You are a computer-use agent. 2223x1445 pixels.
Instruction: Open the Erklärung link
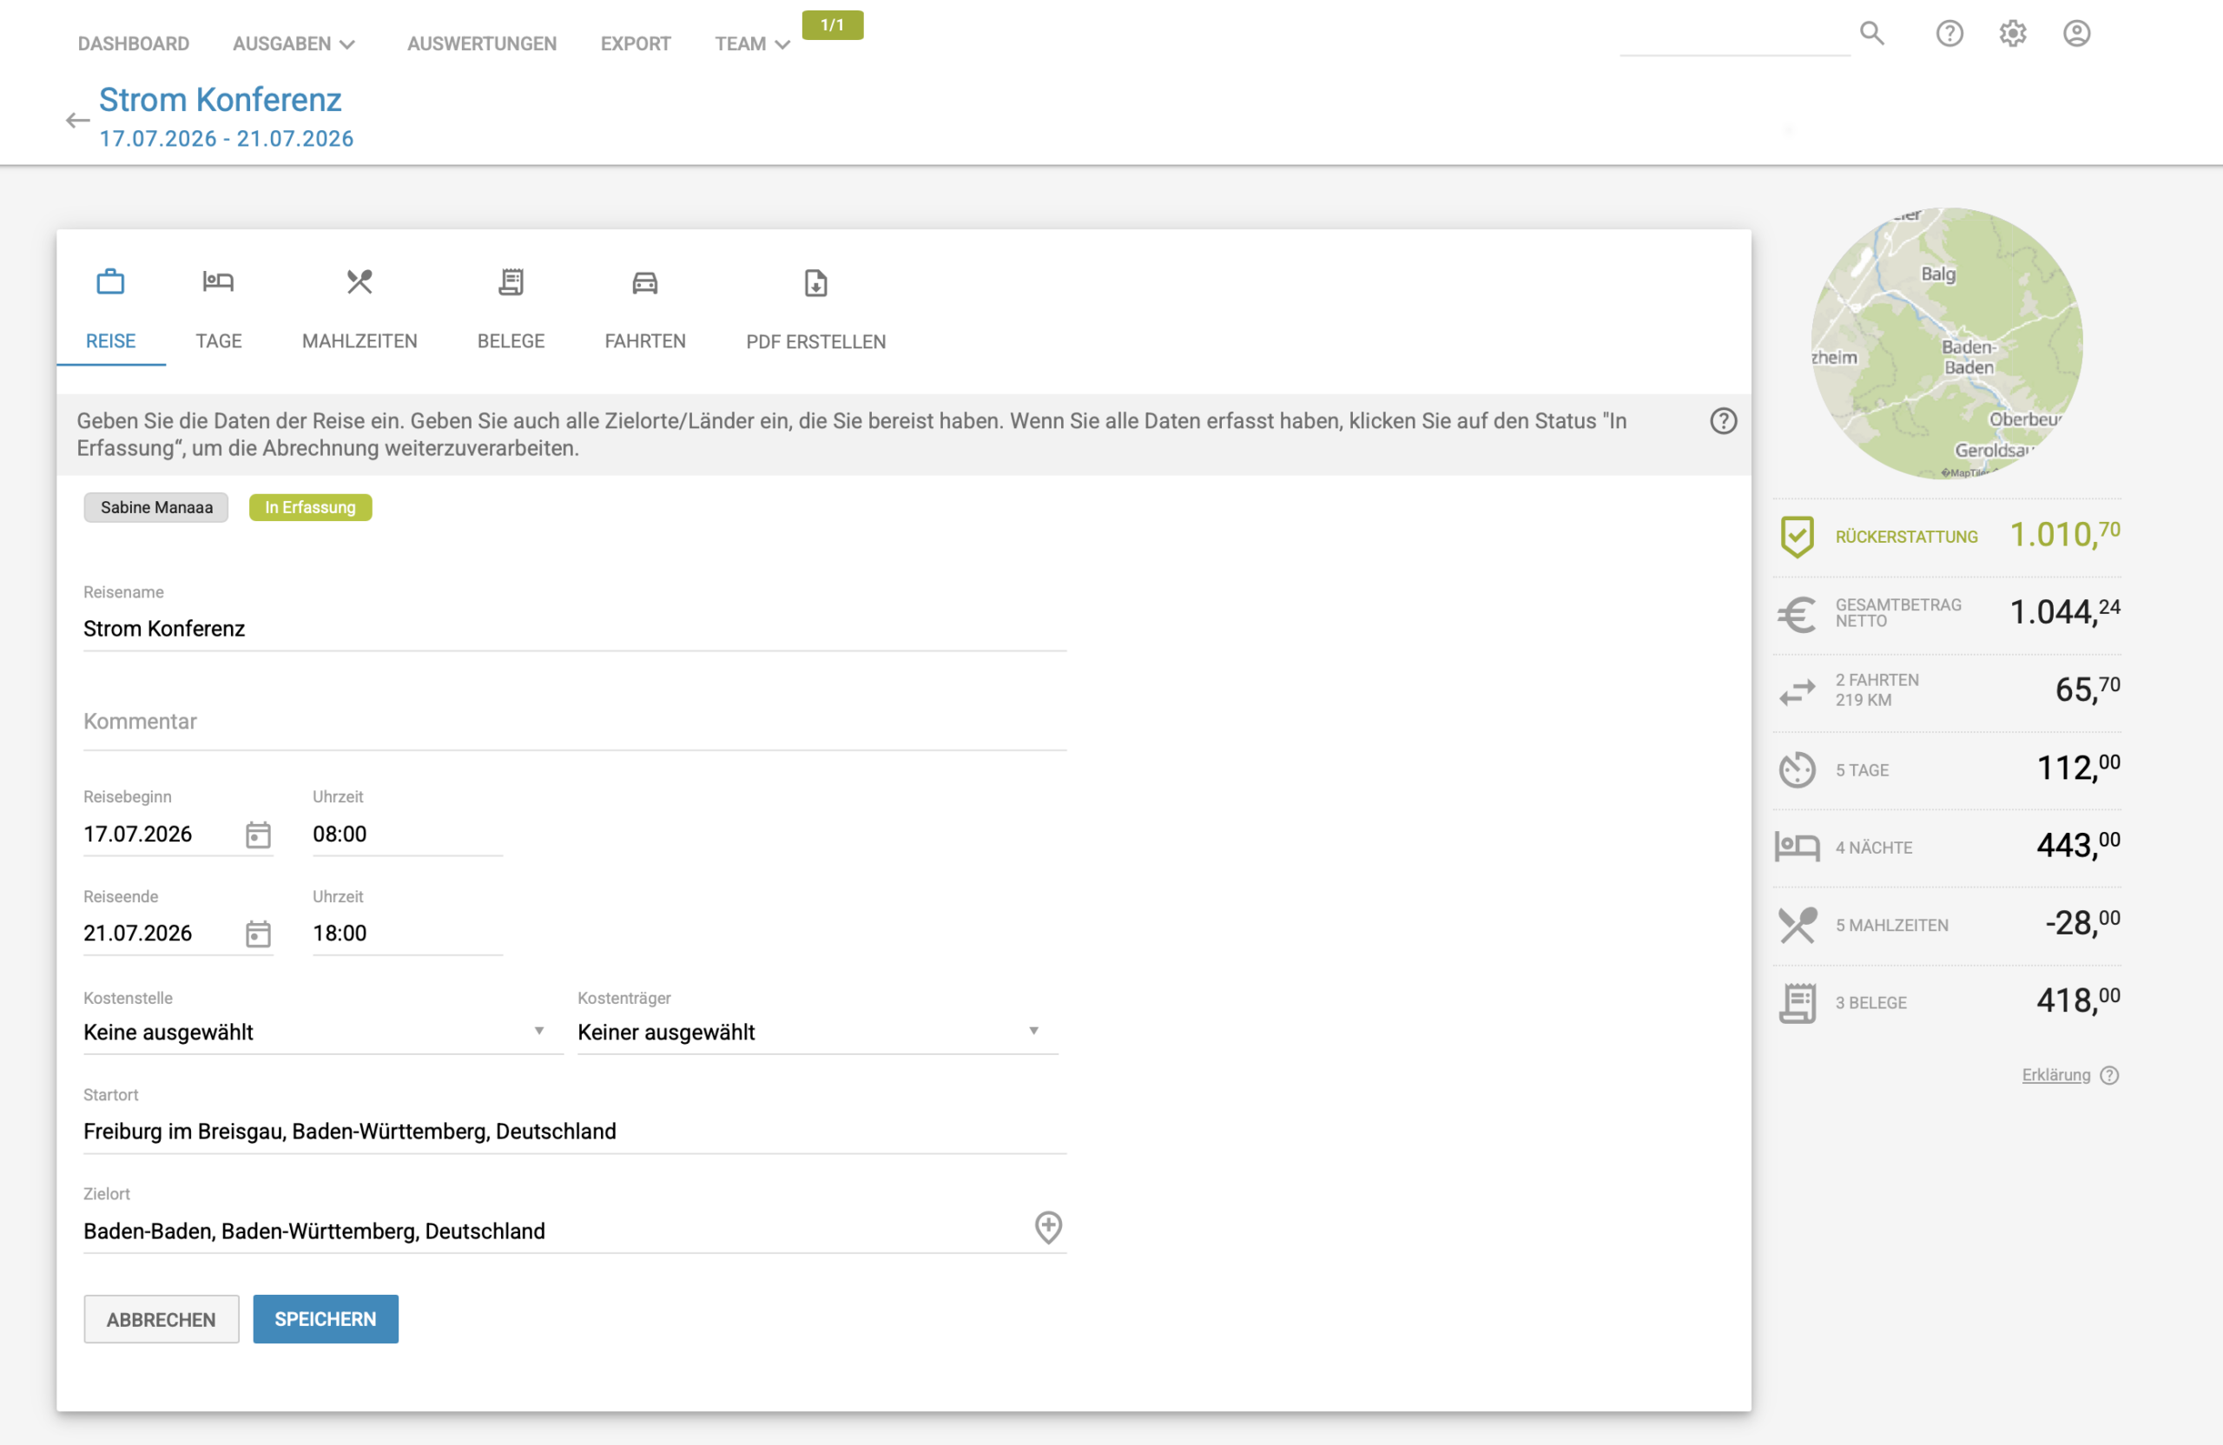tap(2055, 1075)
